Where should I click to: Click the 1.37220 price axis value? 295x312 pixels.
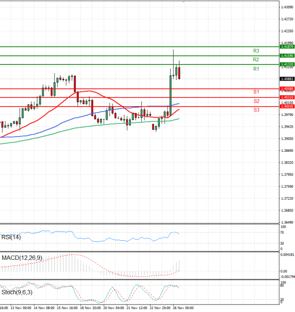(x=287, y=199)
